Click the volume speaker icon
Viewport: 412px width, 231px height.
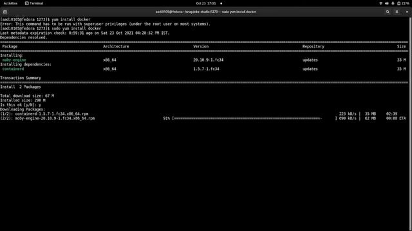point(387,3)
